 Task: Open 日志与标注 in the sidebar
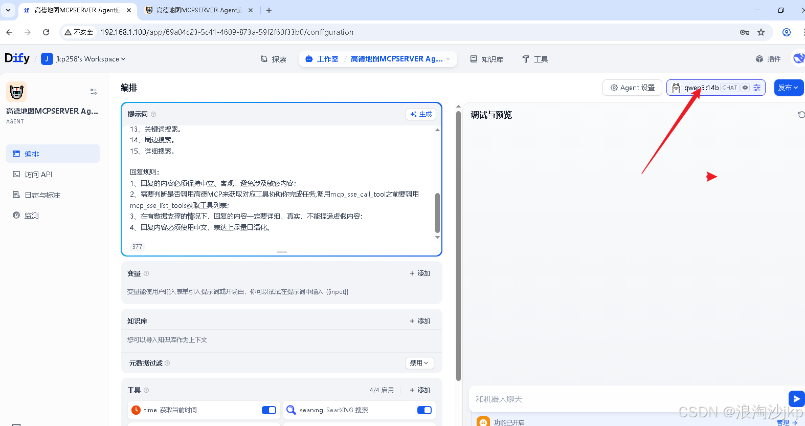[53, 195]
